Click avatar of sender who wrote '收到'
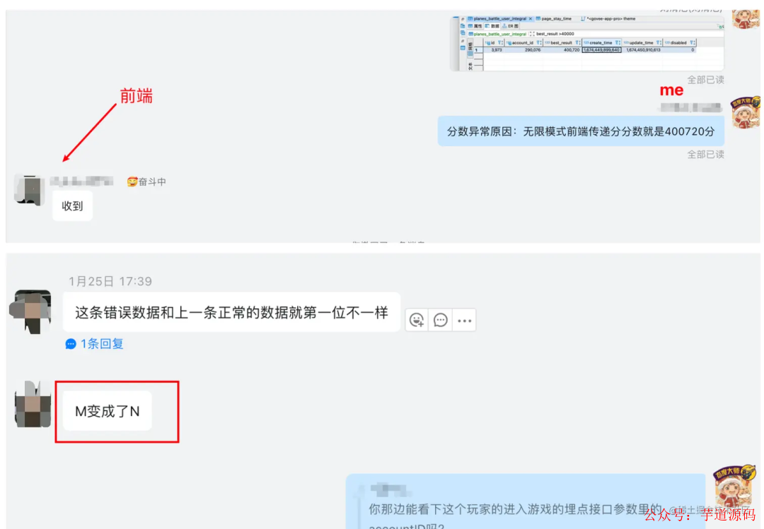This screenshot has width=764, height=529. pos(29,189)
